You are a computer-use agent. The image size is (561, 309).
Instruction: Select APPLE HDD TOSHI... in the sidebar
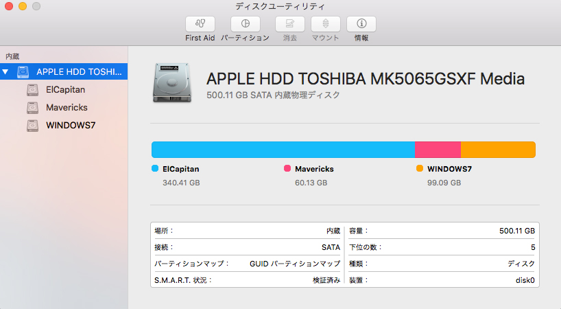click(x=64, y=71)
